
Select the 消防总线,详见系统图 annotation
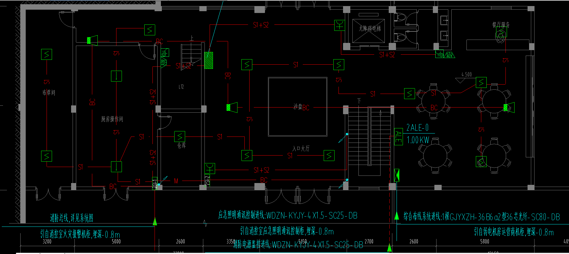point(72,218)
